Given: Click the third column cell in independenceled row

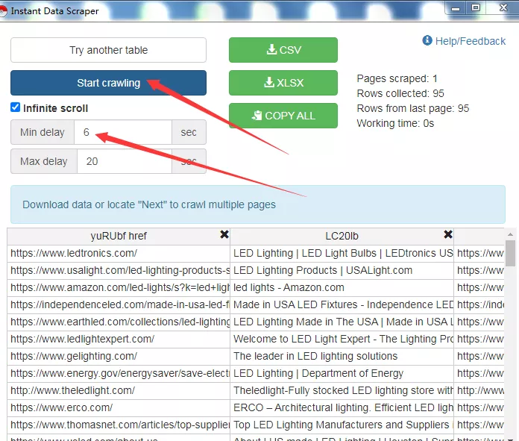Looking at the screenshot, I should coord(479,305).
